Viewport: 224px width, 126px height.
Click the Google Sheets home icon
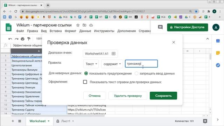(8, 27)
